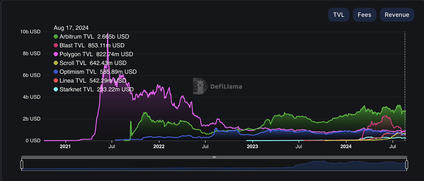This screenshot has height=181, width=424.
Task: Click the 2024 x-axis label
Action: pos(346,146)
